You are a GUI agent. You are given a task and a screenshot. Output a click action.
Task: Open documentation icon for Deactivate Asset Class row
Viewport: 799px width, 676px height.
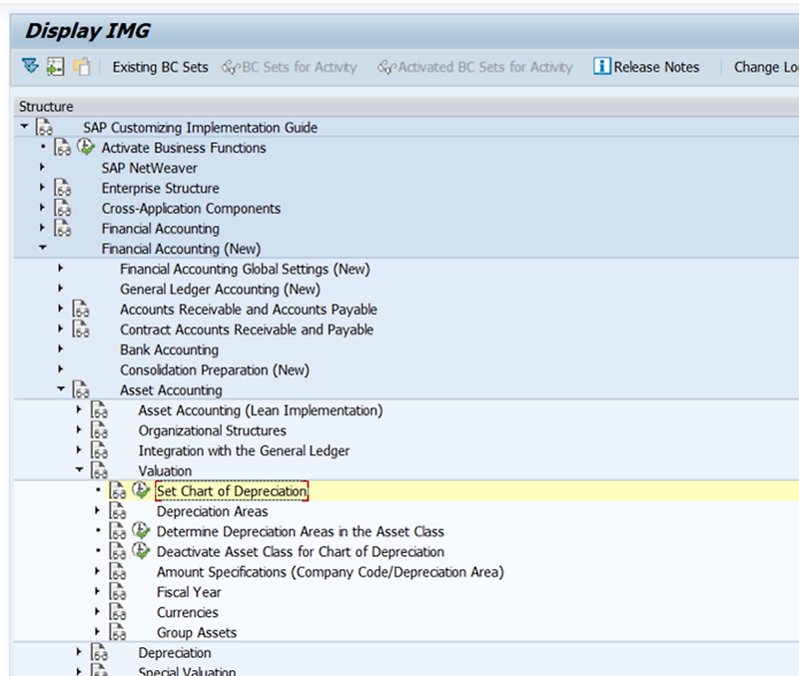118,552
